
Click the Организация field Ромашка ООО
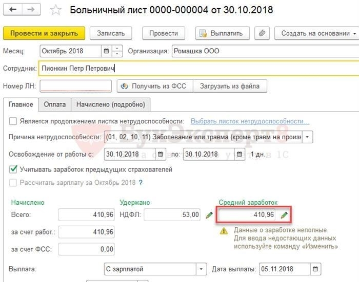click(266, 51)
